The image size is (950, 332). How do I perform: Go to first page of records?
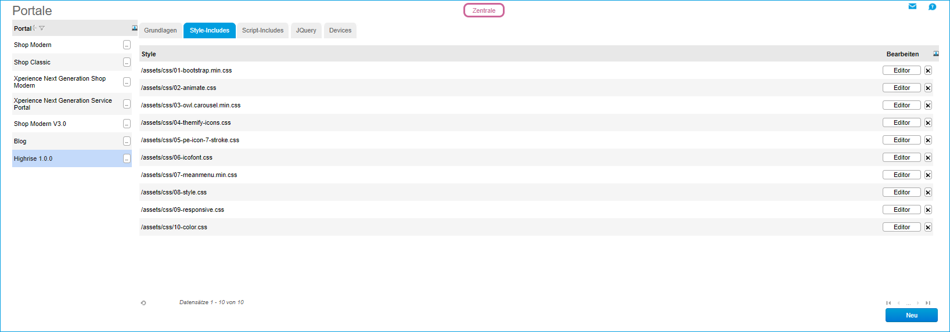click(x=888, y=303)
